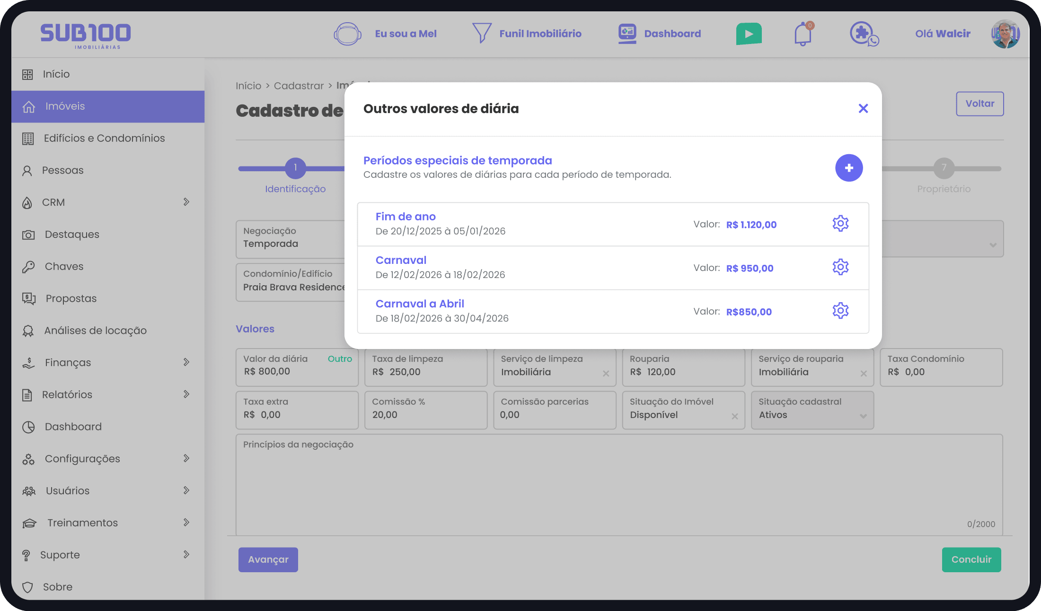The image size is (1041, 611).
Task: Select Imóveis in the sidebar
Action: pos(108,106)
